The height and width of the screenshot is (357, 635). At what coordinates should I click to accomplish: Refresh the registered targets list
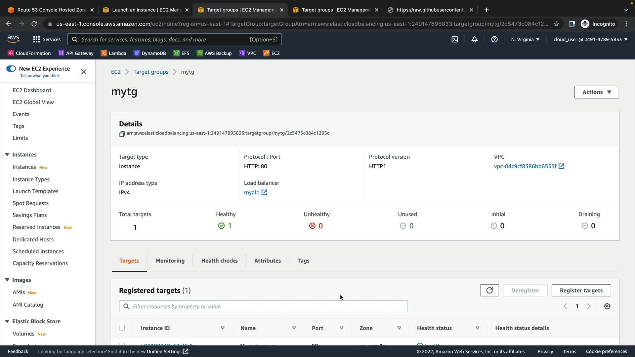(x=489, y=290)
